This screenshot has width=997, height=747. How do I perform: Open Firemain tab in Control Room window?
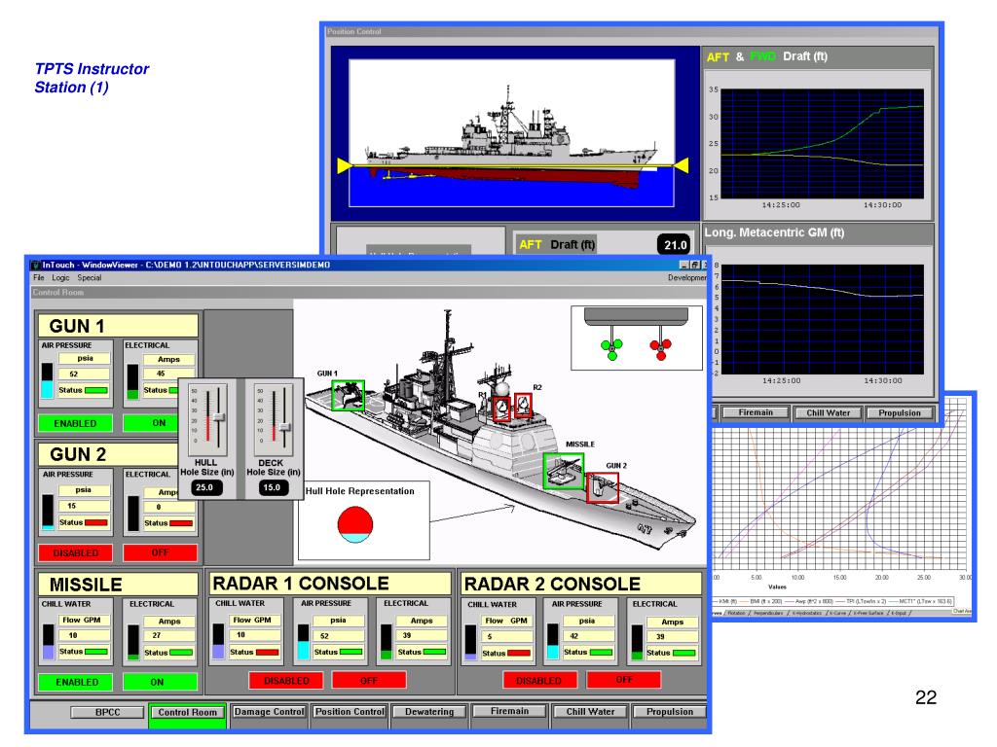click(x=509, y=711)
